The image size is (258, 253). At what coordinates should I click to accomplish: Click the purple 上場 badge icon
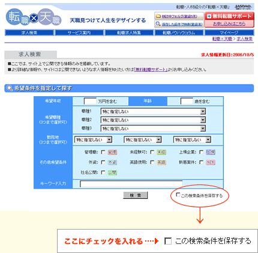click(211, 152)
